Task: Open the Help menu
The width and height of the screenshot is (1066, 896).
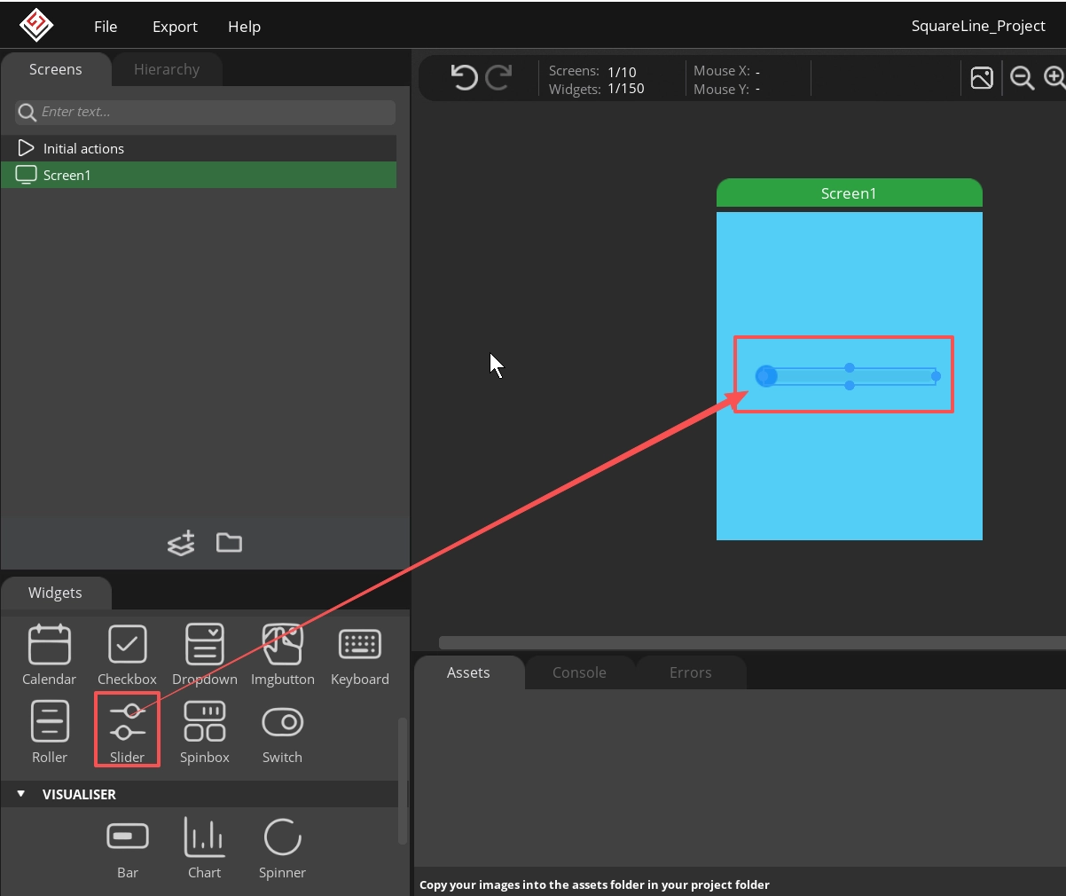Action: (x=244, y=27)
